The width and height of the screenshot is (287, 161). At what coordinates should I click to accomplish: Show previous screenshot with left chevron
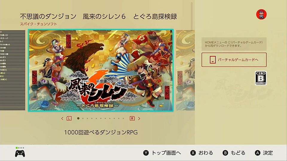[x=62, y=118]
